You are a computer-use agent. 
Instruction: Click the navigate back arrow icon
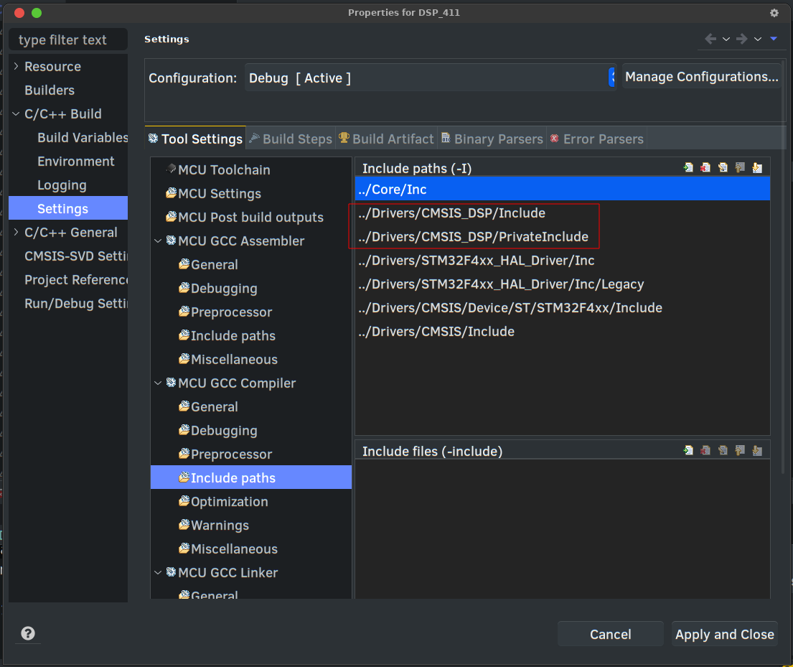[710, 39]
